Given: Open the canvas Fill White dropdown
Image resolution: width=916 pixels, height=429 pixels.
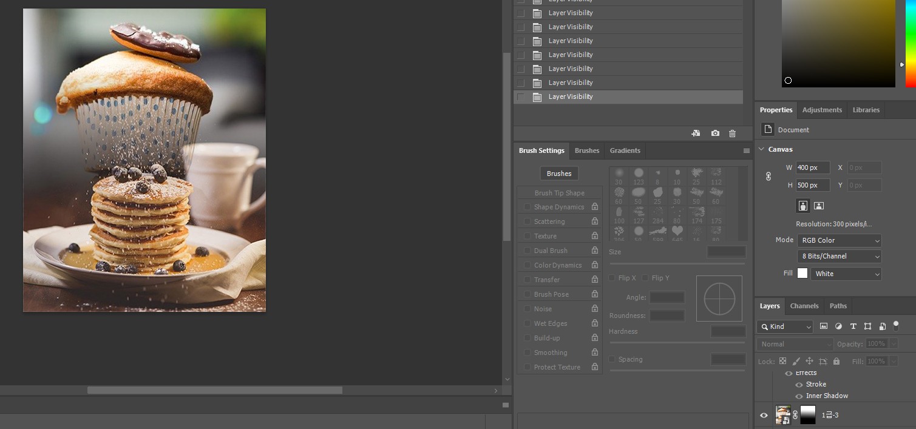Looking at the screenshot, I should pyautogui.click(x=846, y=274).
